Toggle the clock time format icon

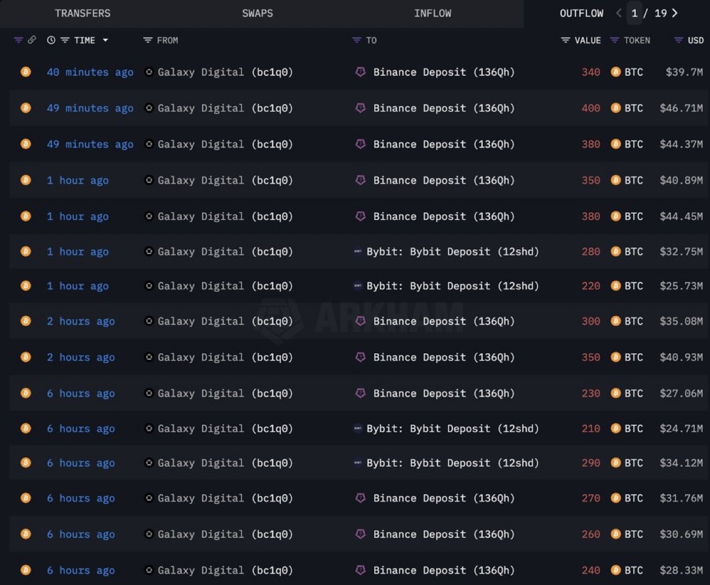(x=51, y=40)
